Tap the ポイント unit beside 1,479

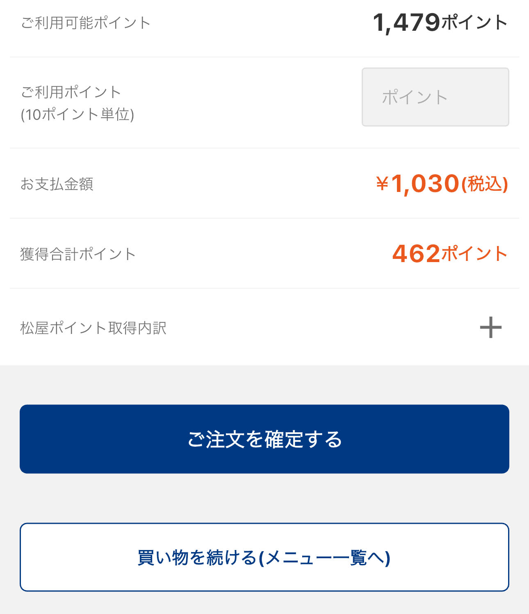474,23
